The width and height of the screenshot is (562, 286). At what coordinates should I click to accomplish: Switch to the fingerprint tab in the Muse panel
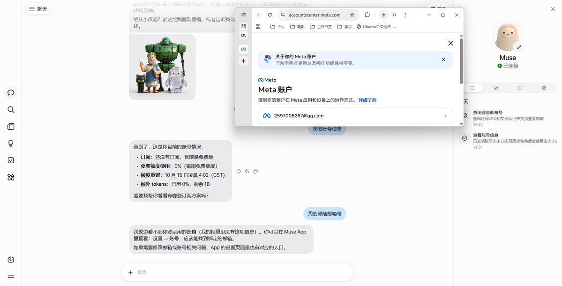544,88
